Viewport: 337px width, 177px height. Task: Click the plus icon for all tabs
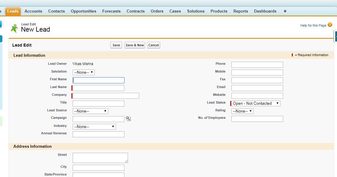coord(285,11)
